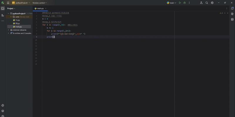This screenshot has height=117, width=235.
Task: Open the Python Console layers icon
Action: [x=3, y=111]
